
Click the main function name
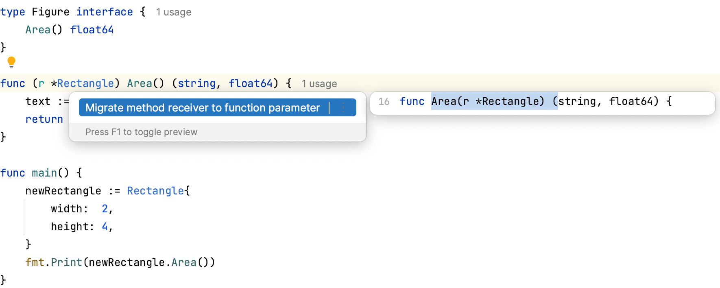point(44,173)
